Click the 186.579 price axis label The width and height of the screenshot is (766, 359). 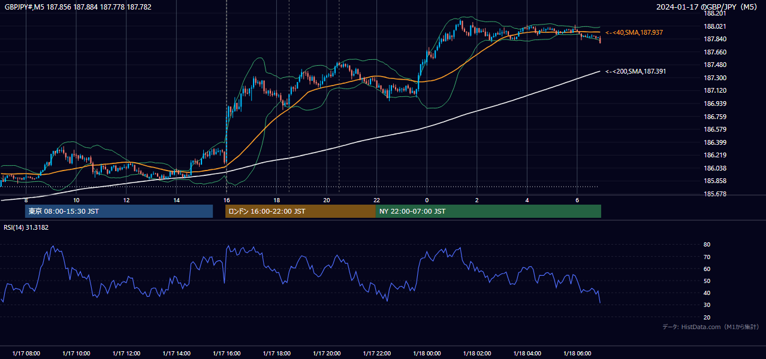click(x=715, y=129)
